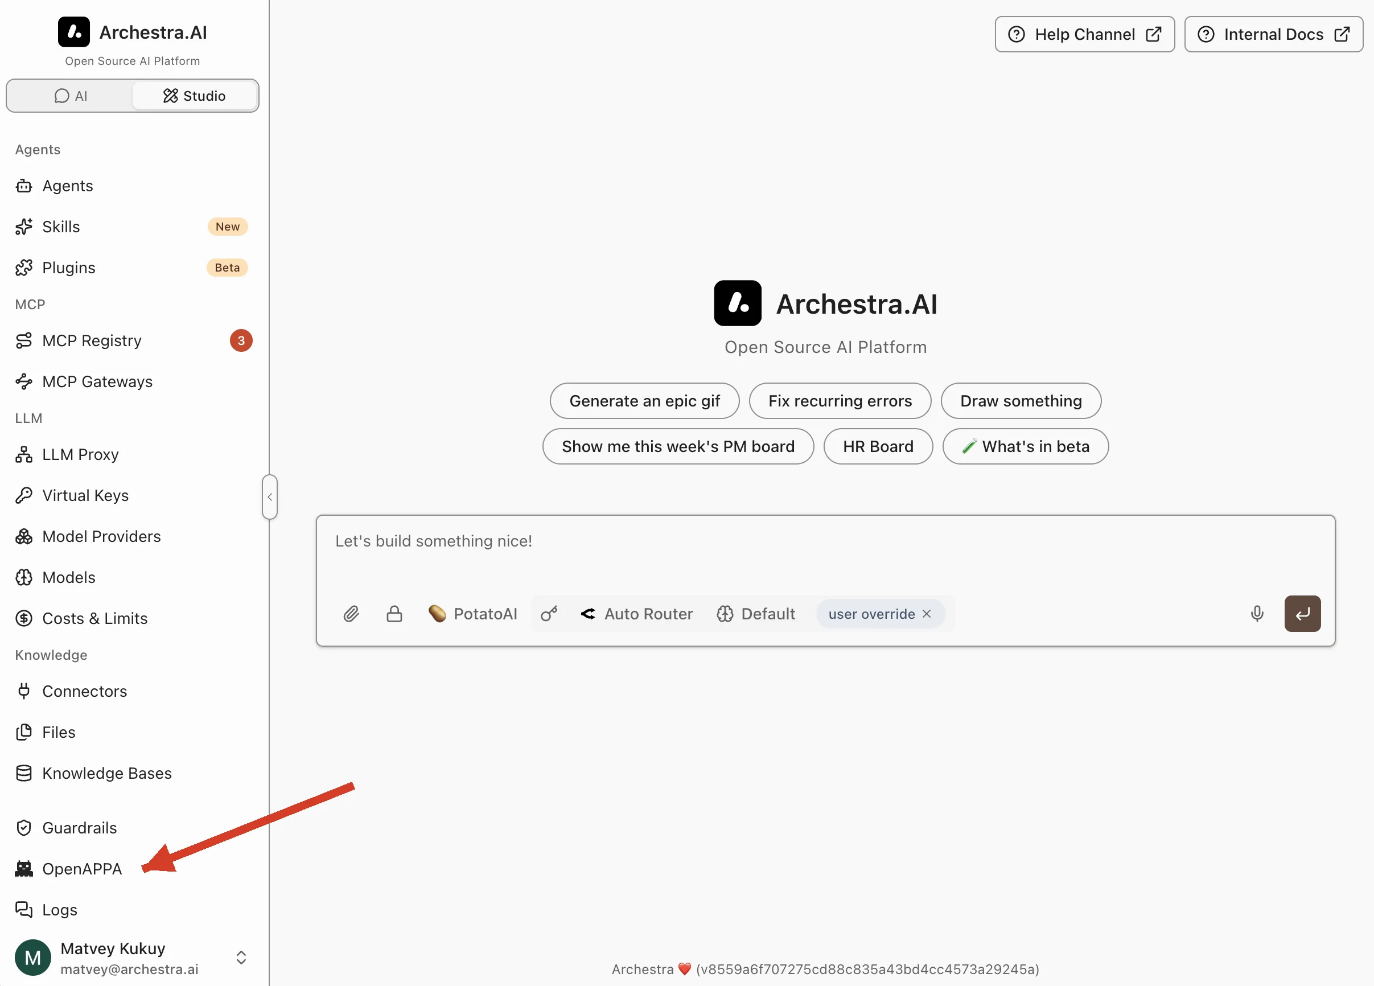Click the Models brain icon
This screenshot has height=986, width=1374.
pos(24,578)
